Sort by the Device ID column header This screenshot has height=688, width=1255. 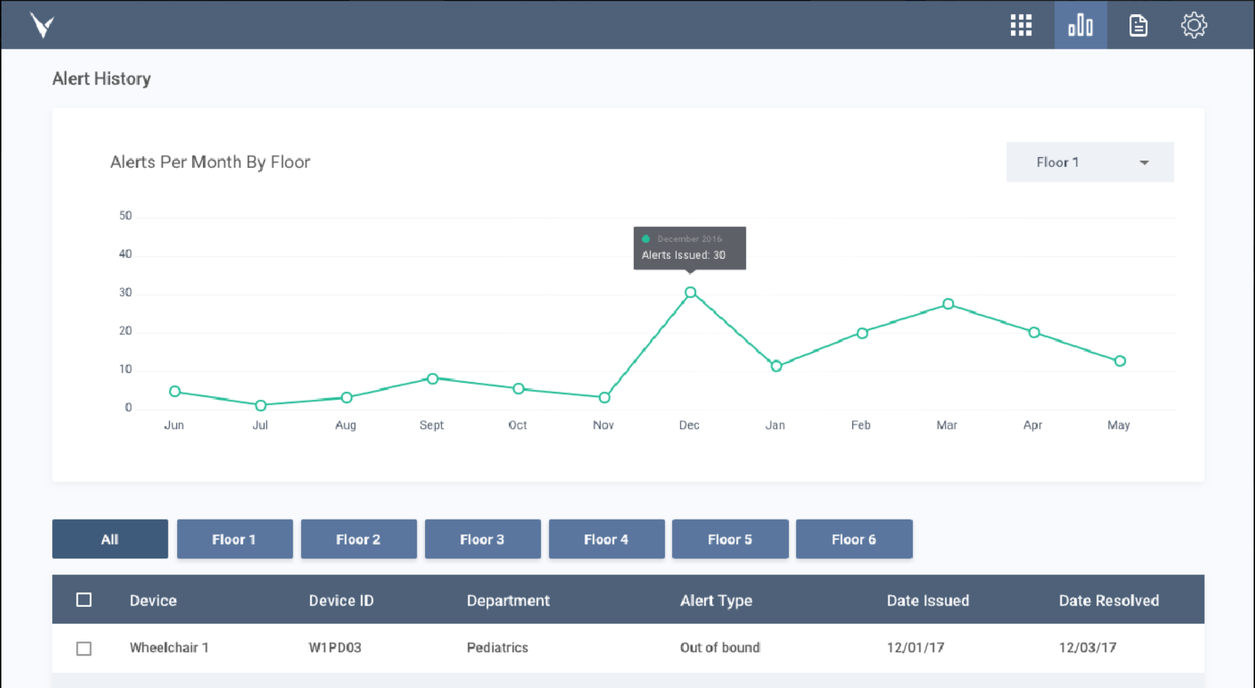click(341, 601)
